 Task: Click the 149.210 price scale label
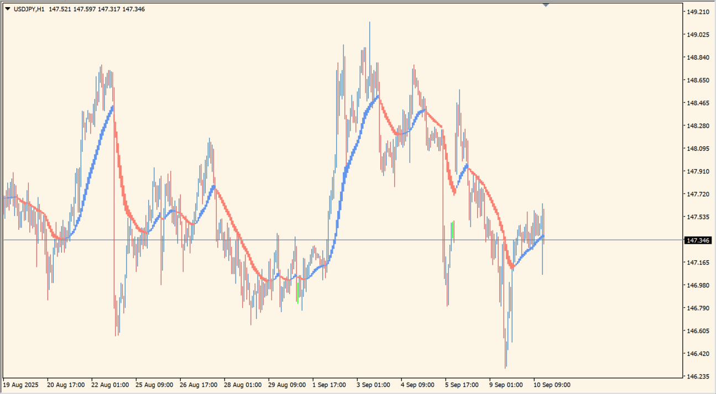tap(698, 12)
